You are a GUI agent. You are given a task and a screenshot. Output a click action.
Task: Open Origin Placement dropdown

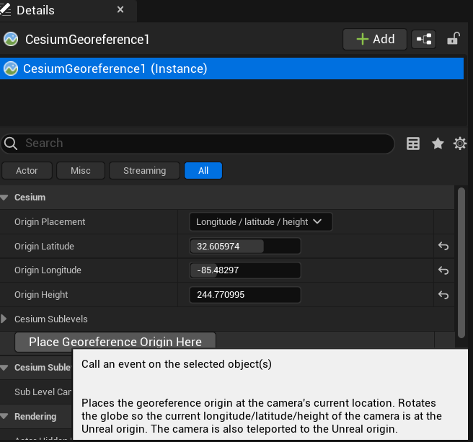point(261,222)
